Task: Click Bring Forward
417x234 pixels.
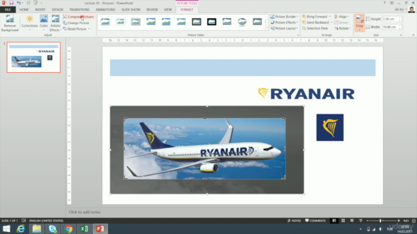Action: (x=315, y=16)
